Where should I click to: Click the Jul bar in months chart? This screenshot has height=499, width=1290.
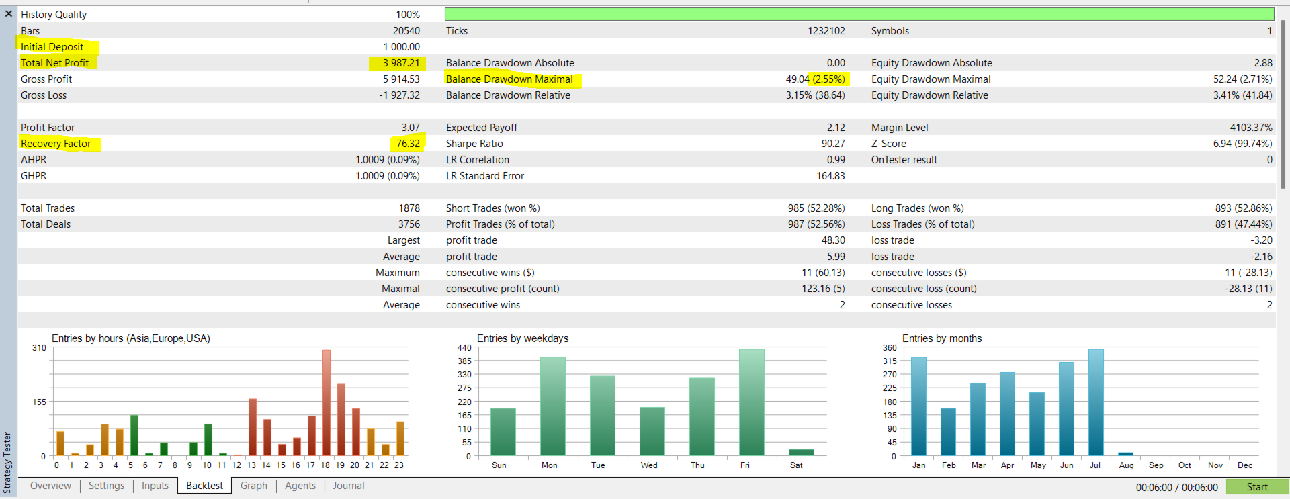(1096, 403)
